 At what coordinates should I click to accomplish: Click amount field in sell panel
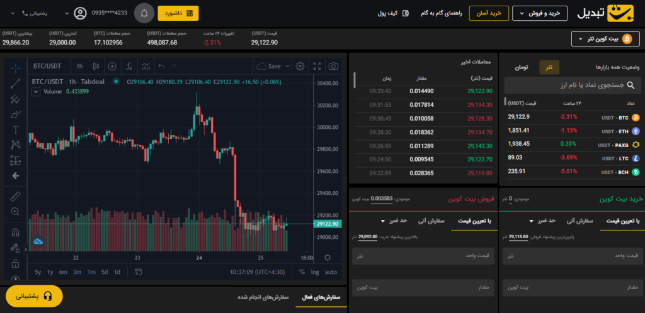tap(422, 288)
